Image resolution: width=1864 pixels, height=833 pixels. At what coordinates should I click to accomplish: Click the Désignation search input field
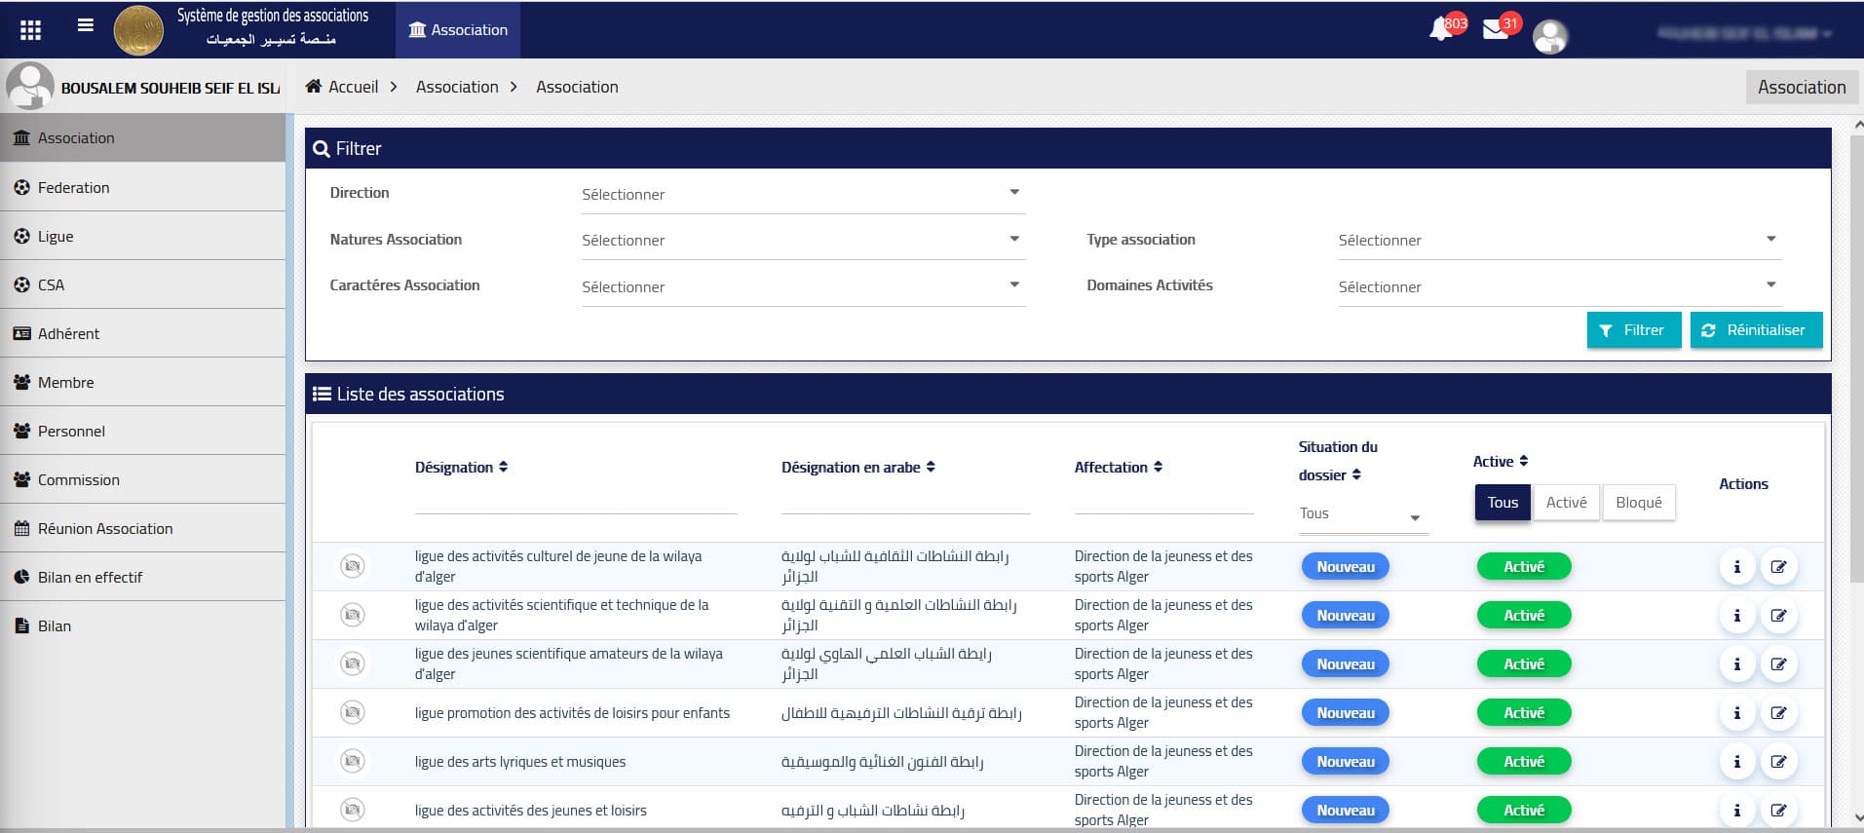(575, 499)
